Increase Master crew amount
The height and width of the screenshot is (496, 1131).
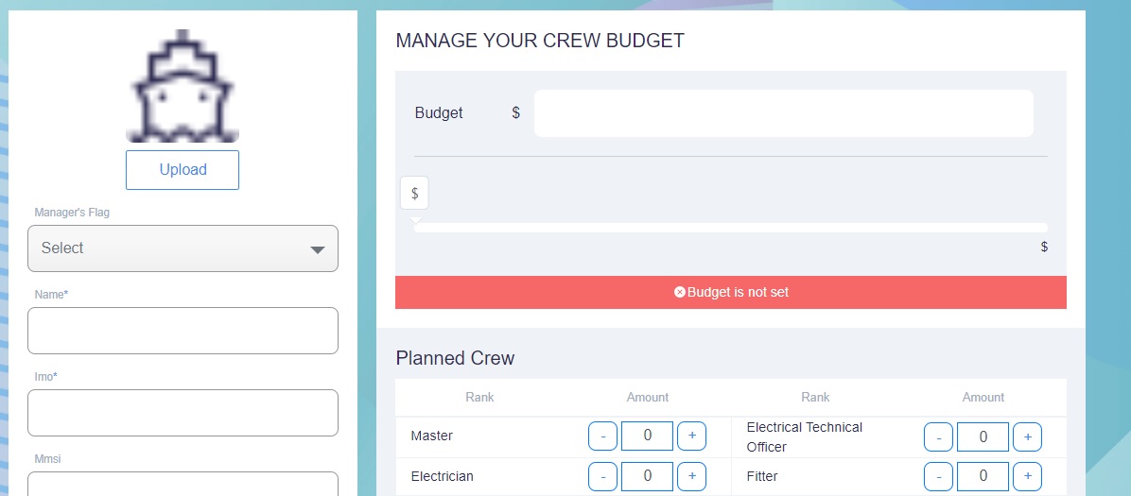691,436
